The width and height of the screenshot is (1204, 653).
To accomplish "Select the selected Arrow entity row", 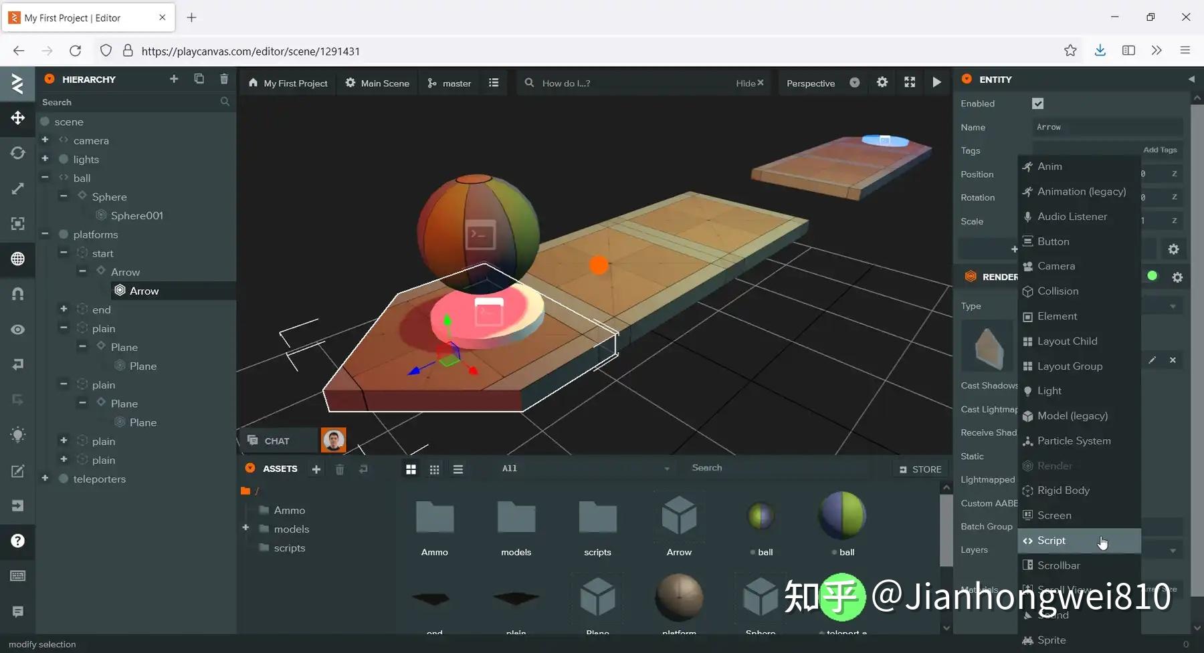I will tap(174, 291).
